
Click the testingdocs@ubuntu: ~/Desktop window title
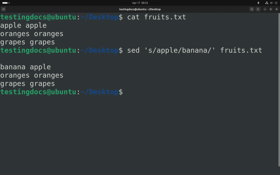(140, 9)
